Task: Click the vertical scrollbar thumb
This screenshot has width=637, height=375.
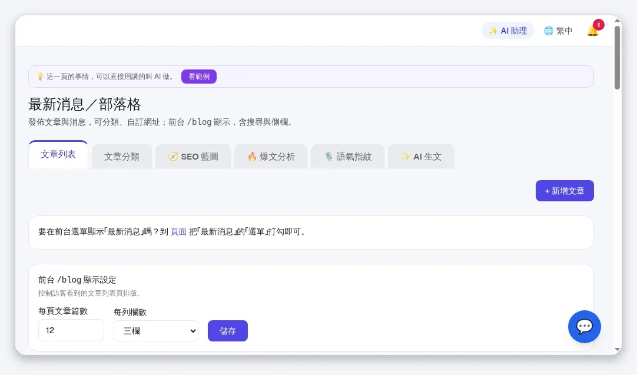Action: (x=618, y=57)
